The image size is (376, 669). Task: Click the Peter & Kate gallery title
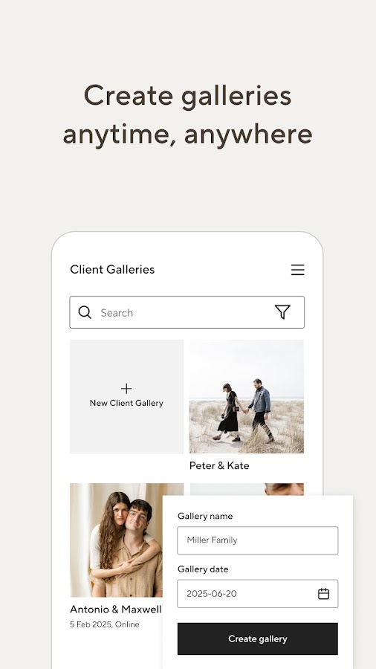point(219,465)
